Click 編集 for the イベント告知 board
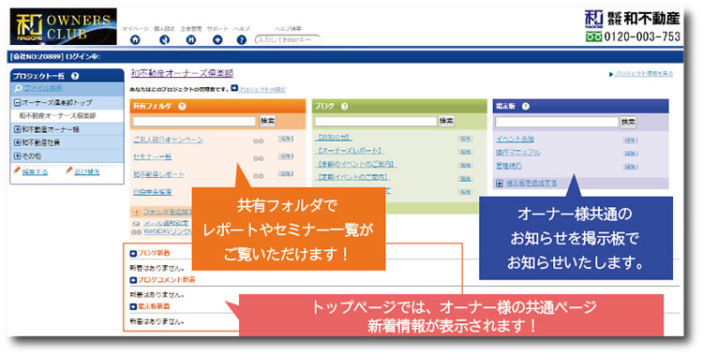This screenshot has height=355, width=703. (631, 141)
